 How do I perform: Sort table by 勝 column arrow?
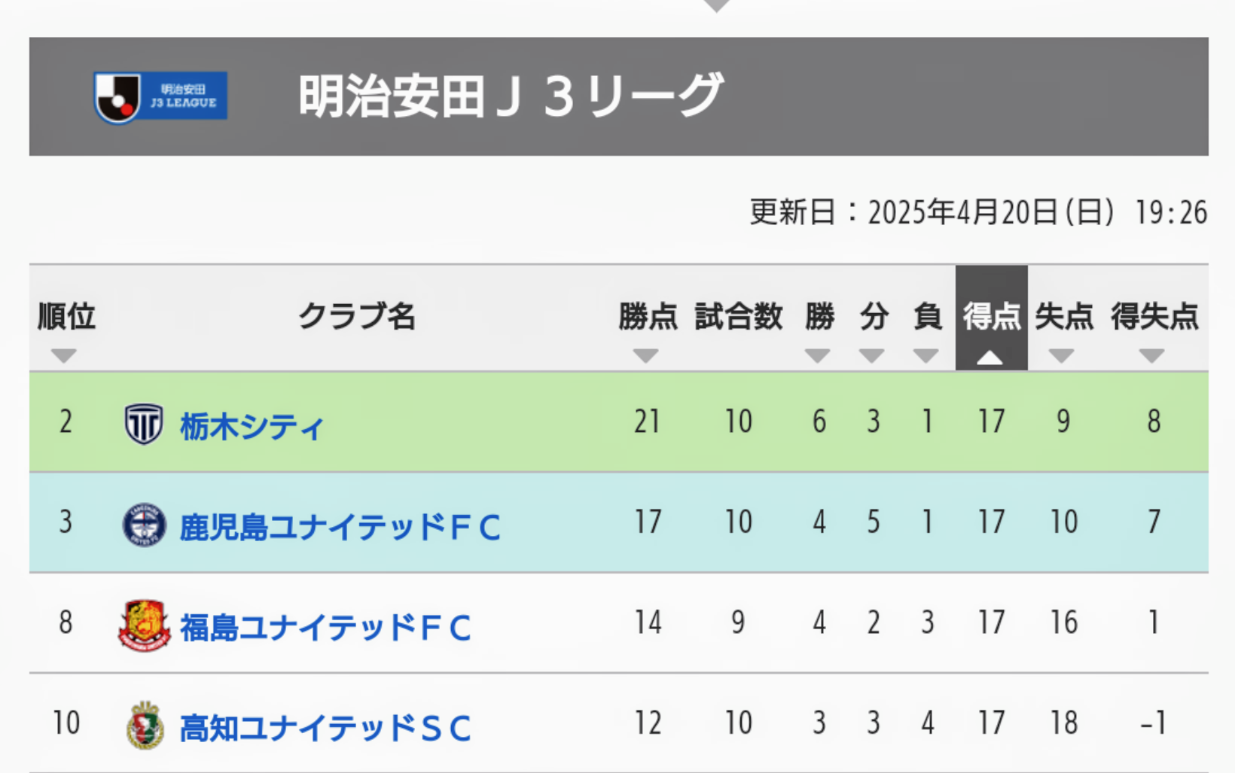pyautogui.click(x=817, y=355)
